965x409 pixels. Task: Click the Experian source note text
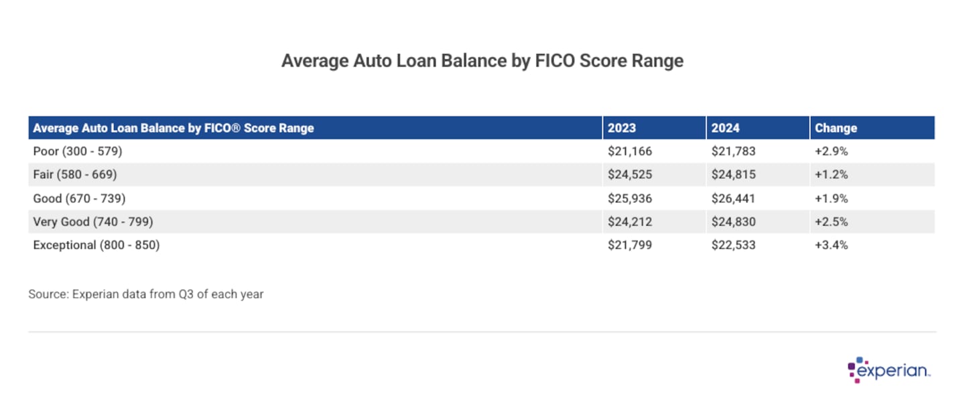146,294
